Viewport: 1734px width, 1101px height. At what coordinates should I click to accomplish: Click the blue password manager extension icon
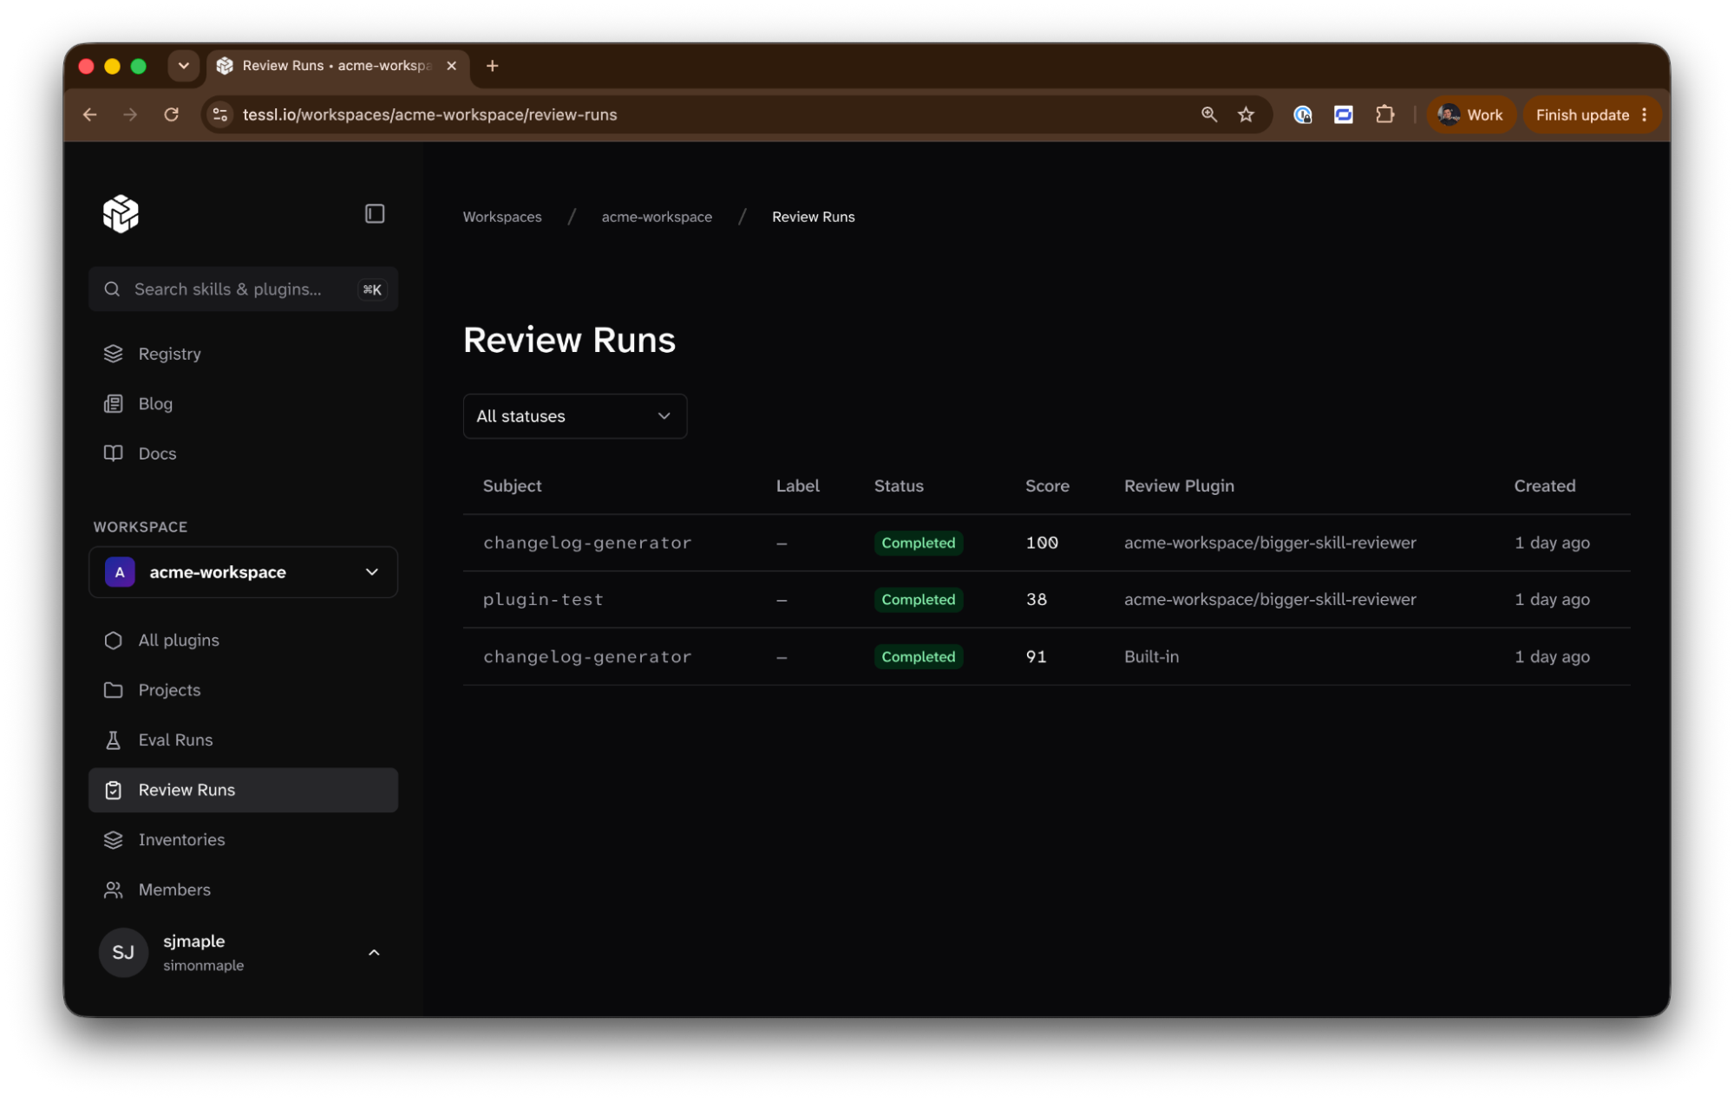pyautogui.click(x=1302, y=114)
